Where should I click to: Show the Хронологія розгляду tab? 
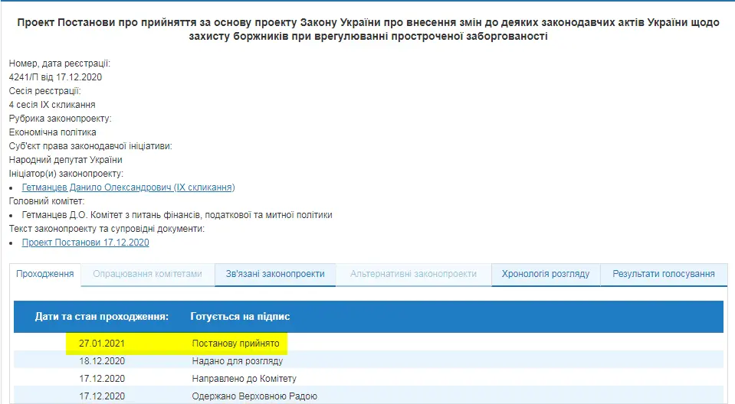545,274
